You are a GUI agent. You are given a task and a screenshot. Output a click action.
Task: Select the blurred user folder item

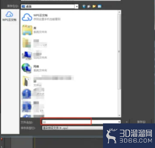(34, 43)
